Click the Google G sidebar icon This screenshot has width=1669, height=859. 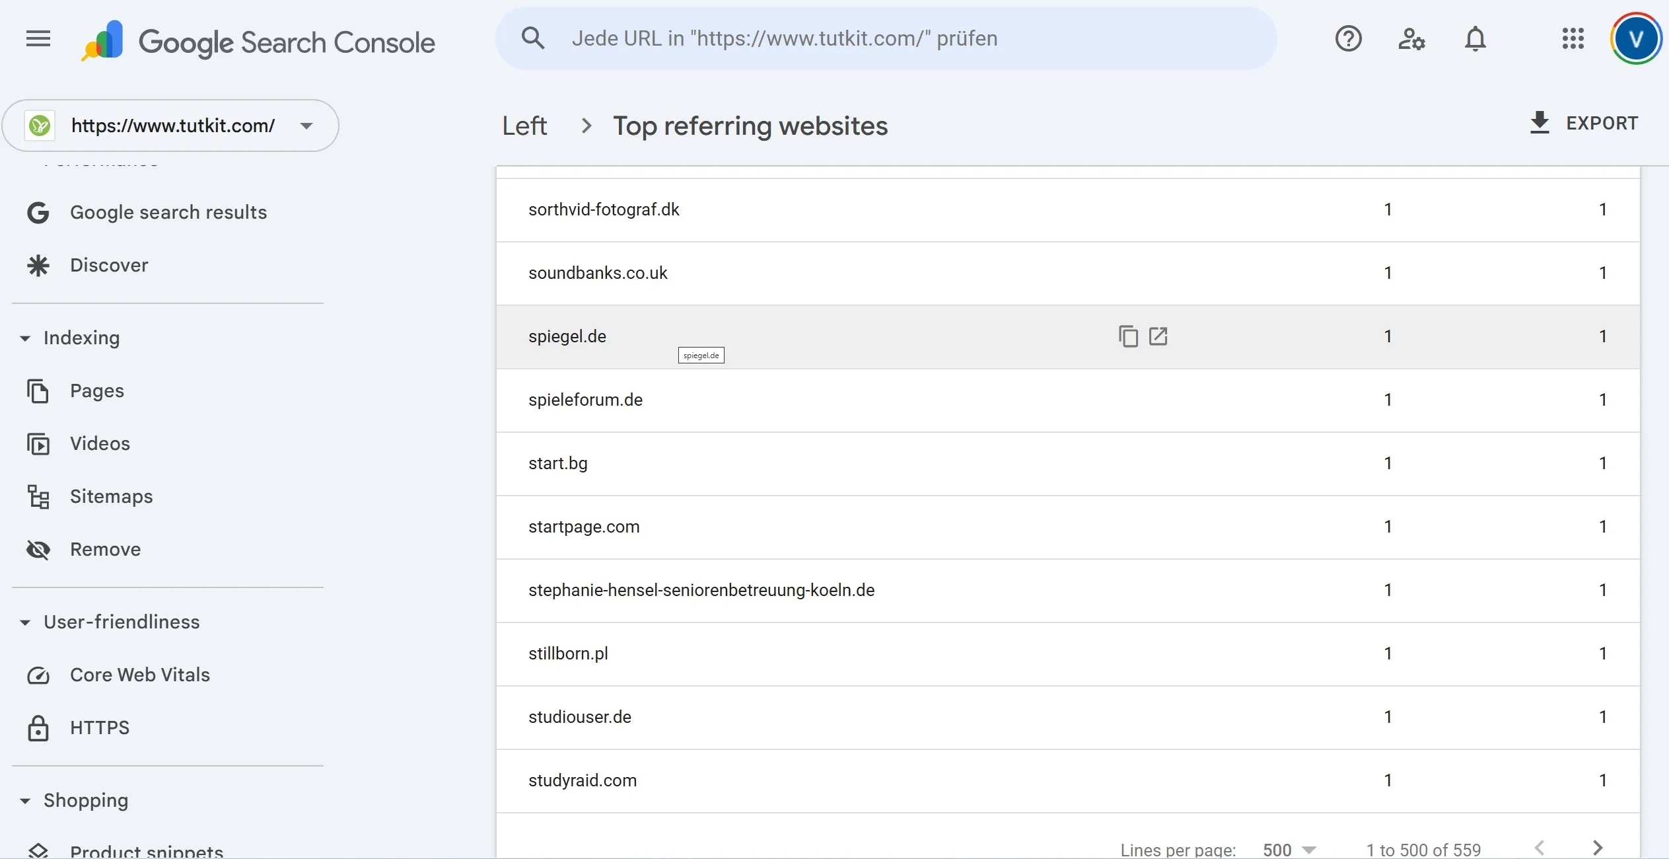pos(38,212)
